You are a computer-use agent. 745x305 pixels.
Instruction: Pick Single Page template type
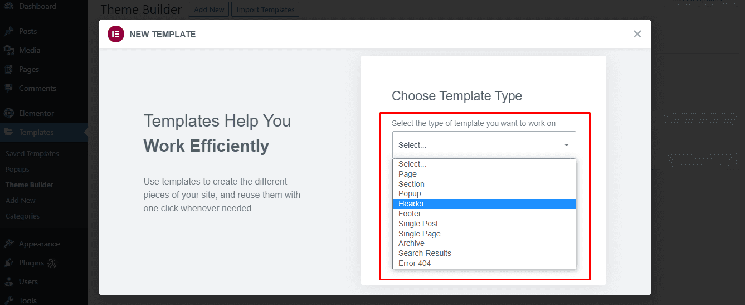484,234
